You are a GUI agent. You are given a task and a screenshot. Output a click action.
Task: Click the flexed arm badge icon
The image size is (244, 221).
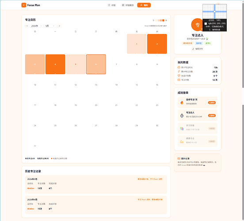tap(182, 141)
